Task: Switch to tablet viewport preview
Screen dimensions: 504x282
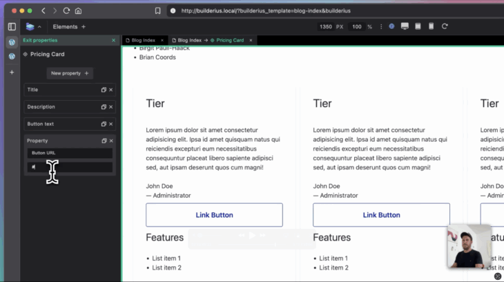Action: 418,26
